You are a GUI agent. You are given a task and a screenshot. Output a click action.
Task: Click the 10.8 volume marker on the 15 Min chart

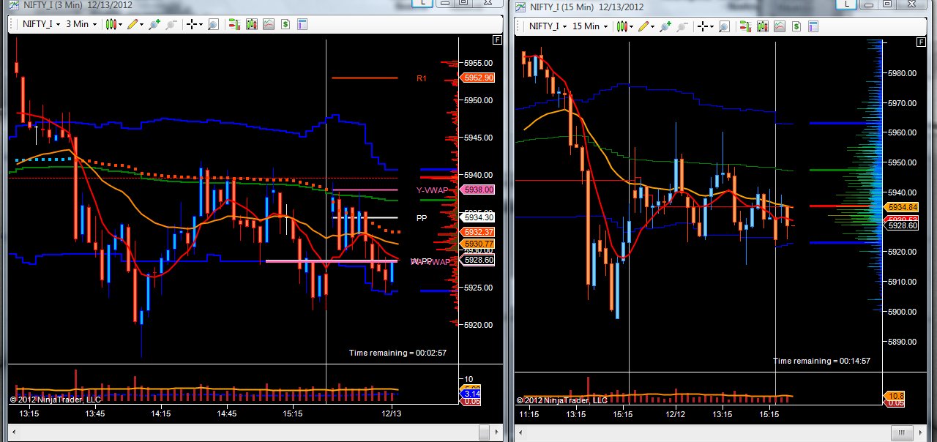click(x=892, y=396)
